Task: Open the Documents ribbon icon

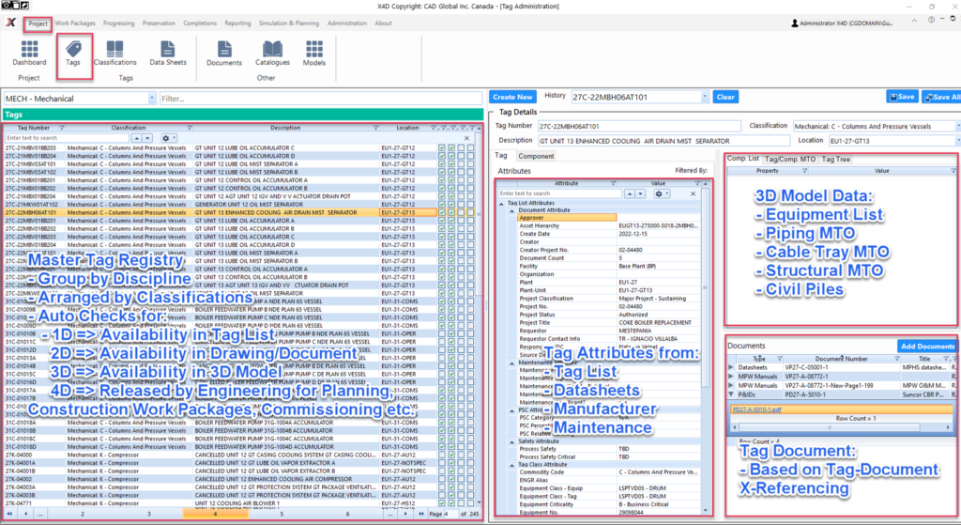Action: click(x=224, y=54)
